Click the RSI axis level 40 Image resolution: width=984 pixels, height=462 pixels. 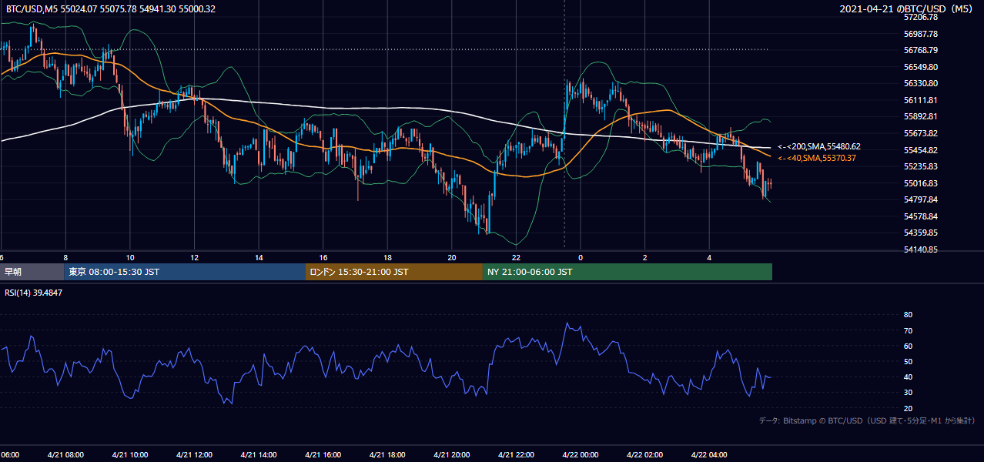tap(908, 377)
